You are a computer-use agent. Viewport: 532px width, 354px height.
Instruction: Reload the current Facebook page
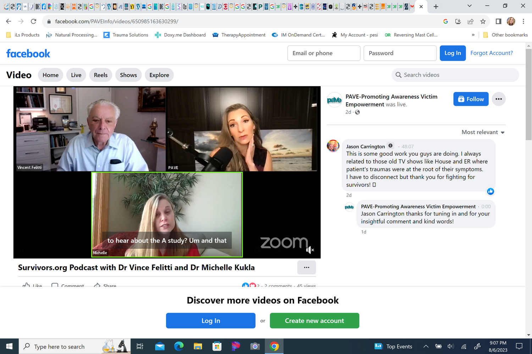(33, 22)
